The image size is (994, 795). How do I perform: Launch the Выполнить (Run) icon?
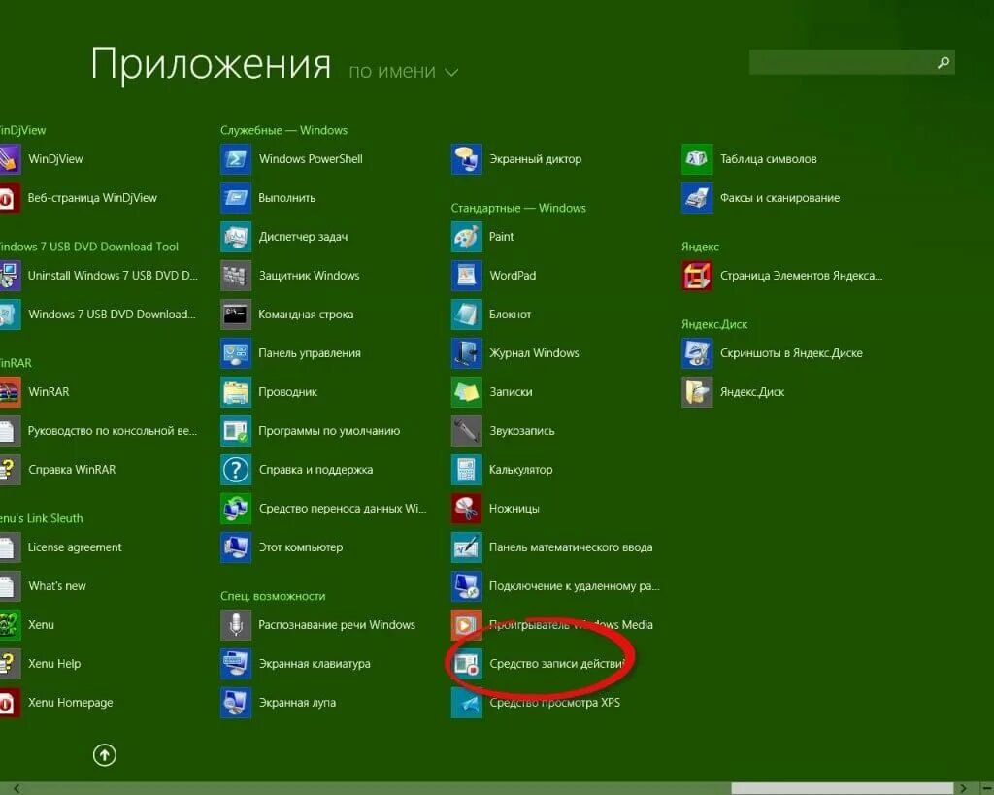point(236,198)
